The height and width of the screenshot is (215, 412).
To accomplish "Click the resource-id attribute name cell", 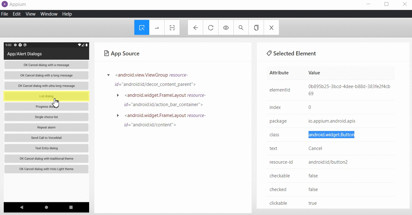I will coord(281,162).
